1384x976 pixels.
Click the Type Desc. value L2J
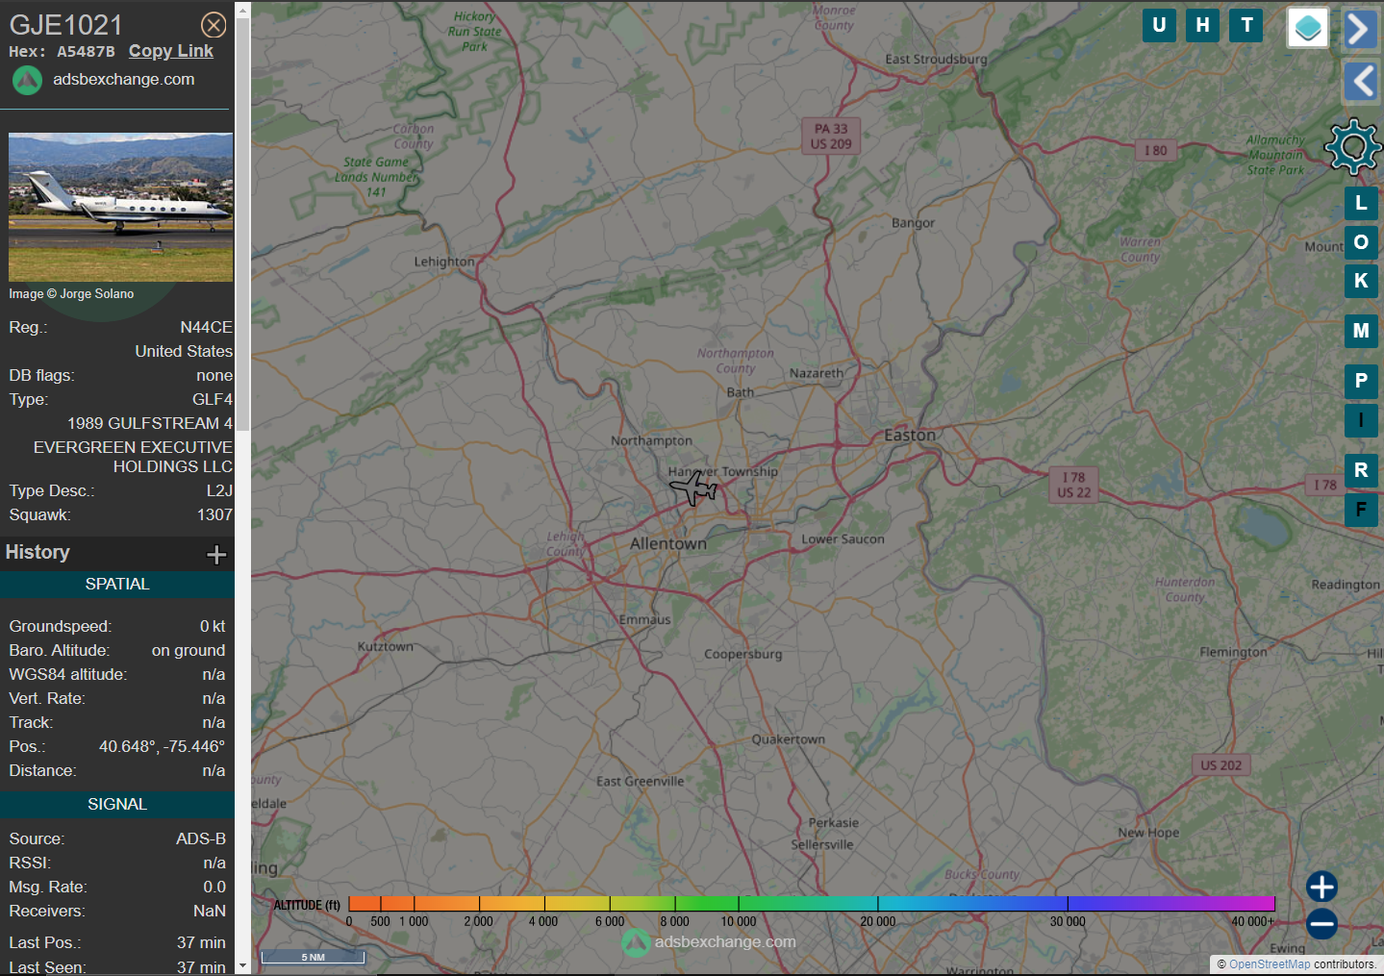point(219,491)
